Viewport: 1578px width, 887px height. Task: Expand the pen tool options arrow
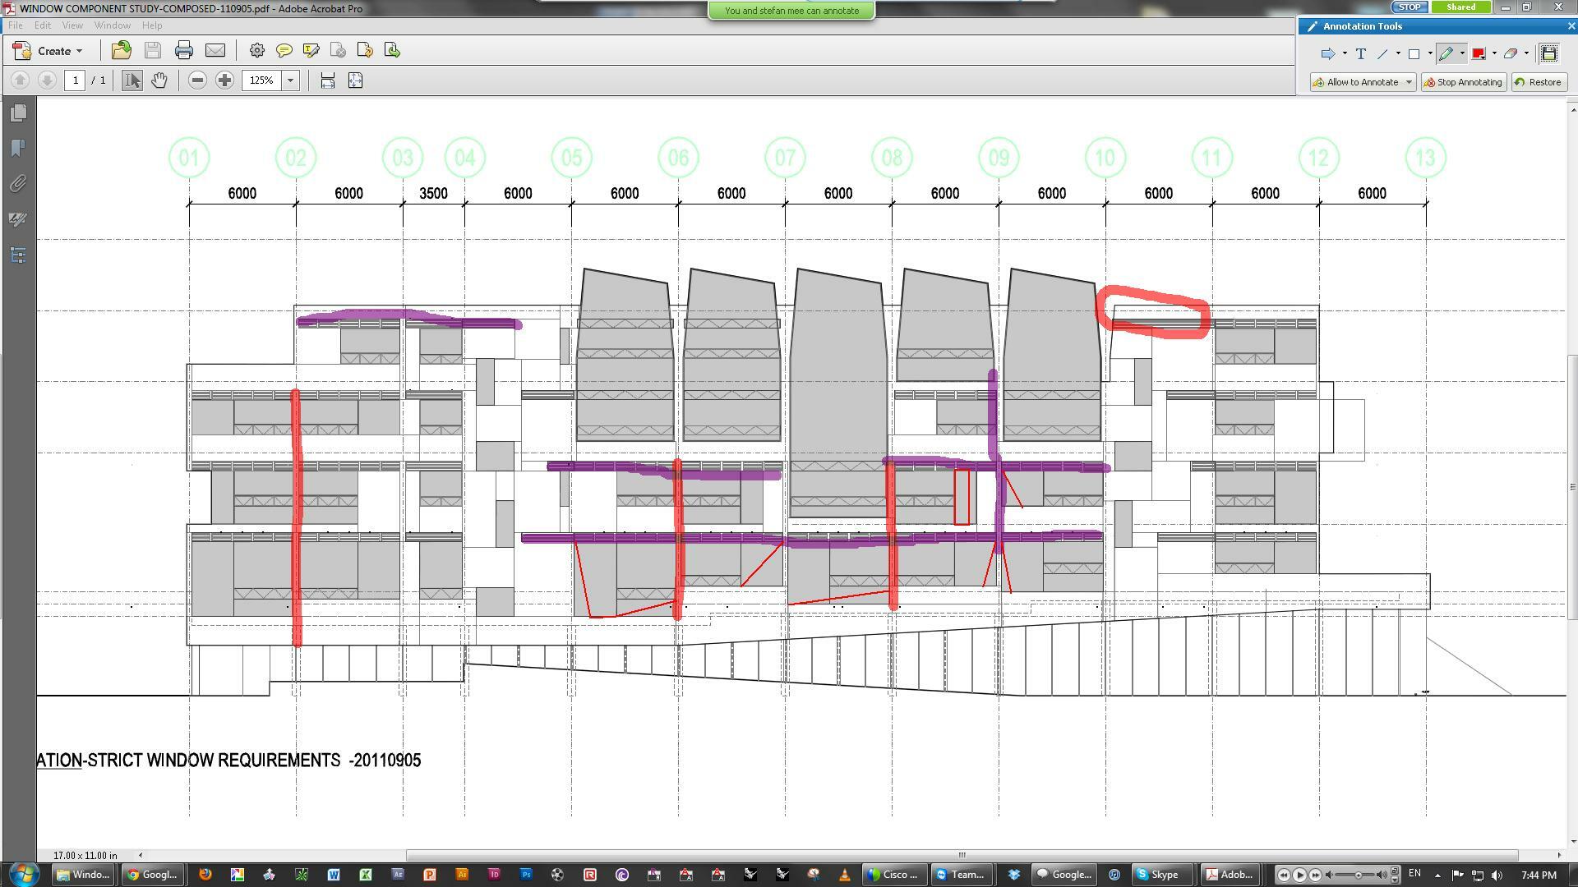[x=1462, y=54]
